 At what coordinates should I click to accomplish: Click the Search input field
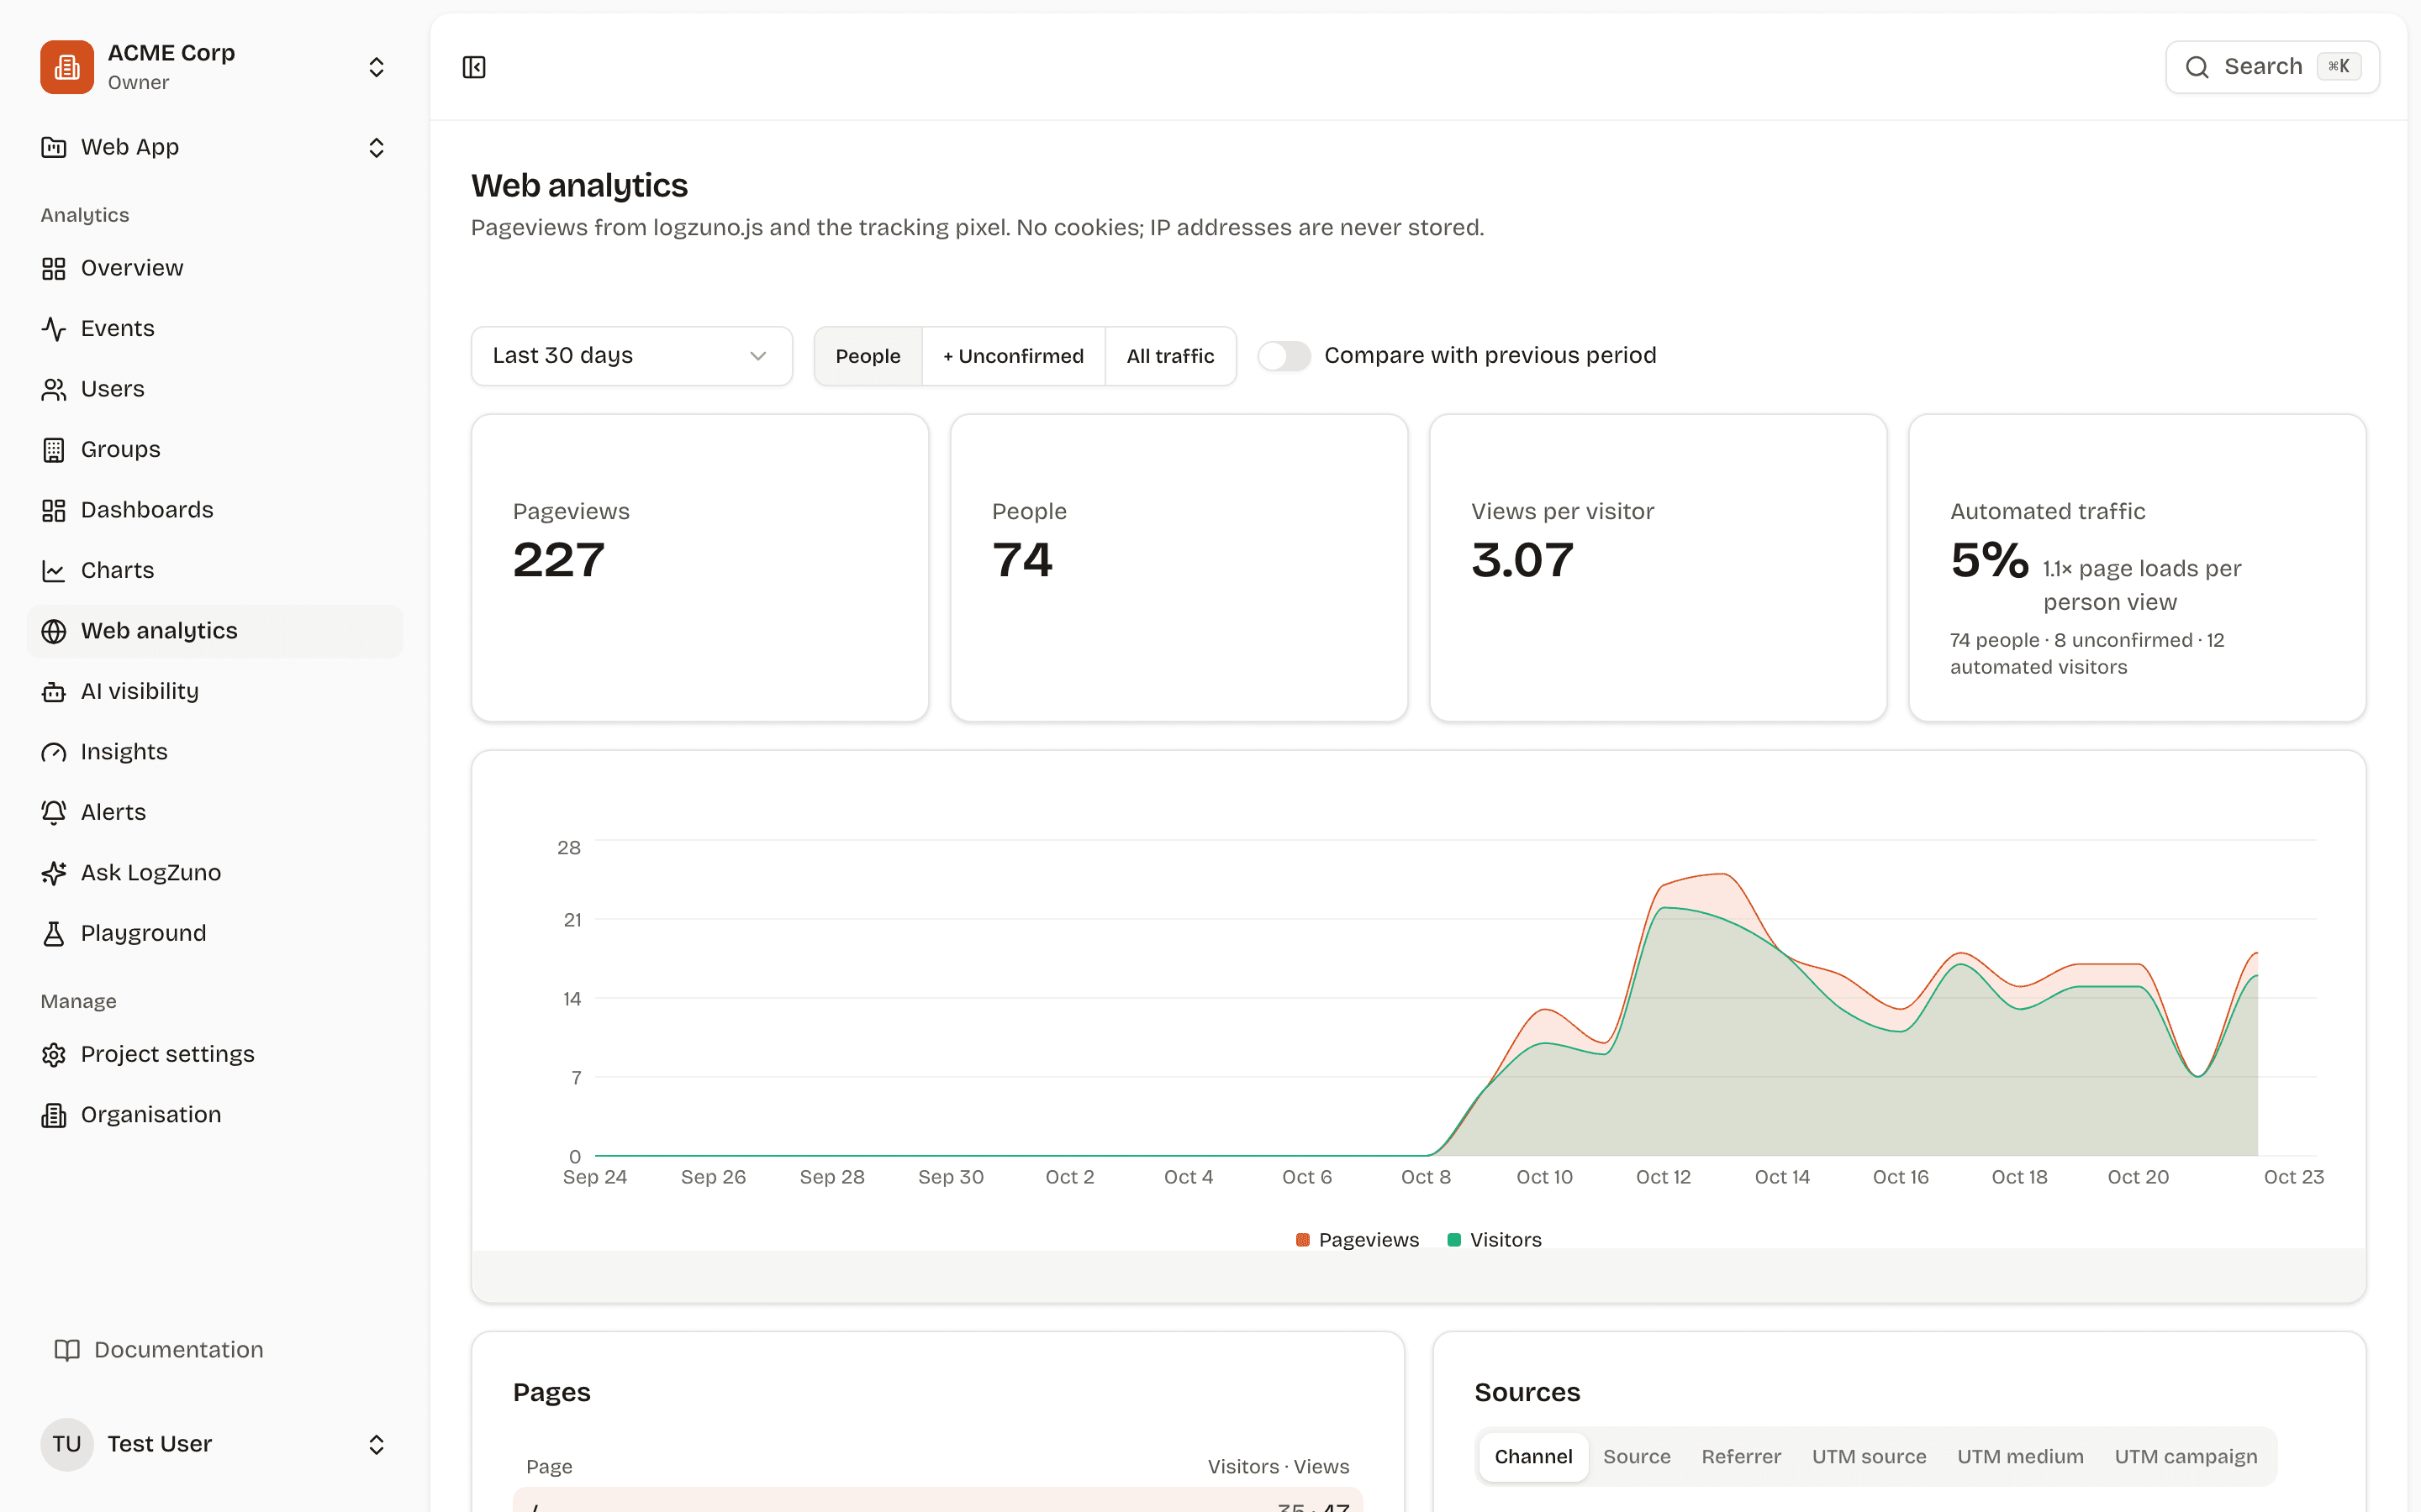pos(2272,67)
